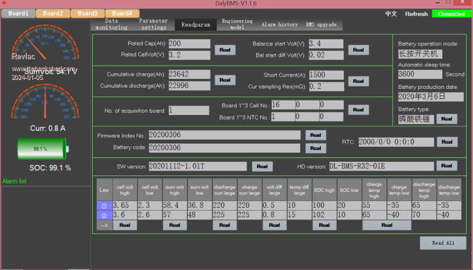Open the Alarm history tab
Screen dimensions: 473x270
tap(280, 25)
